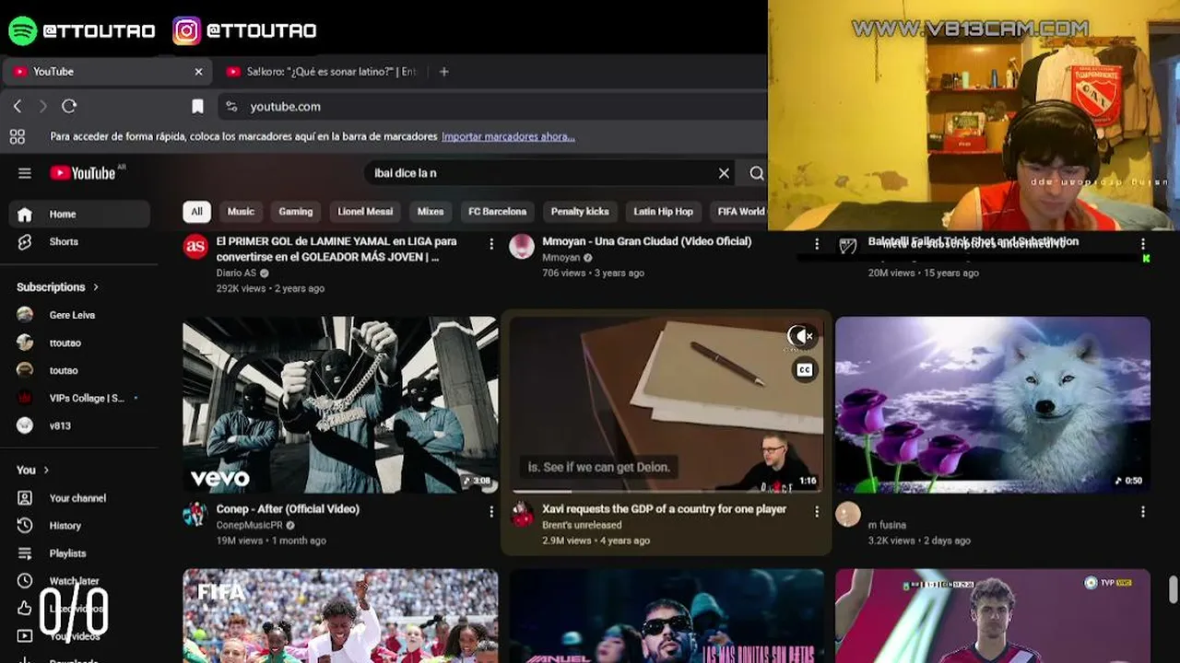The image size is (1180, 663).
Task: Clear the search box text
Action: (724, 173)
